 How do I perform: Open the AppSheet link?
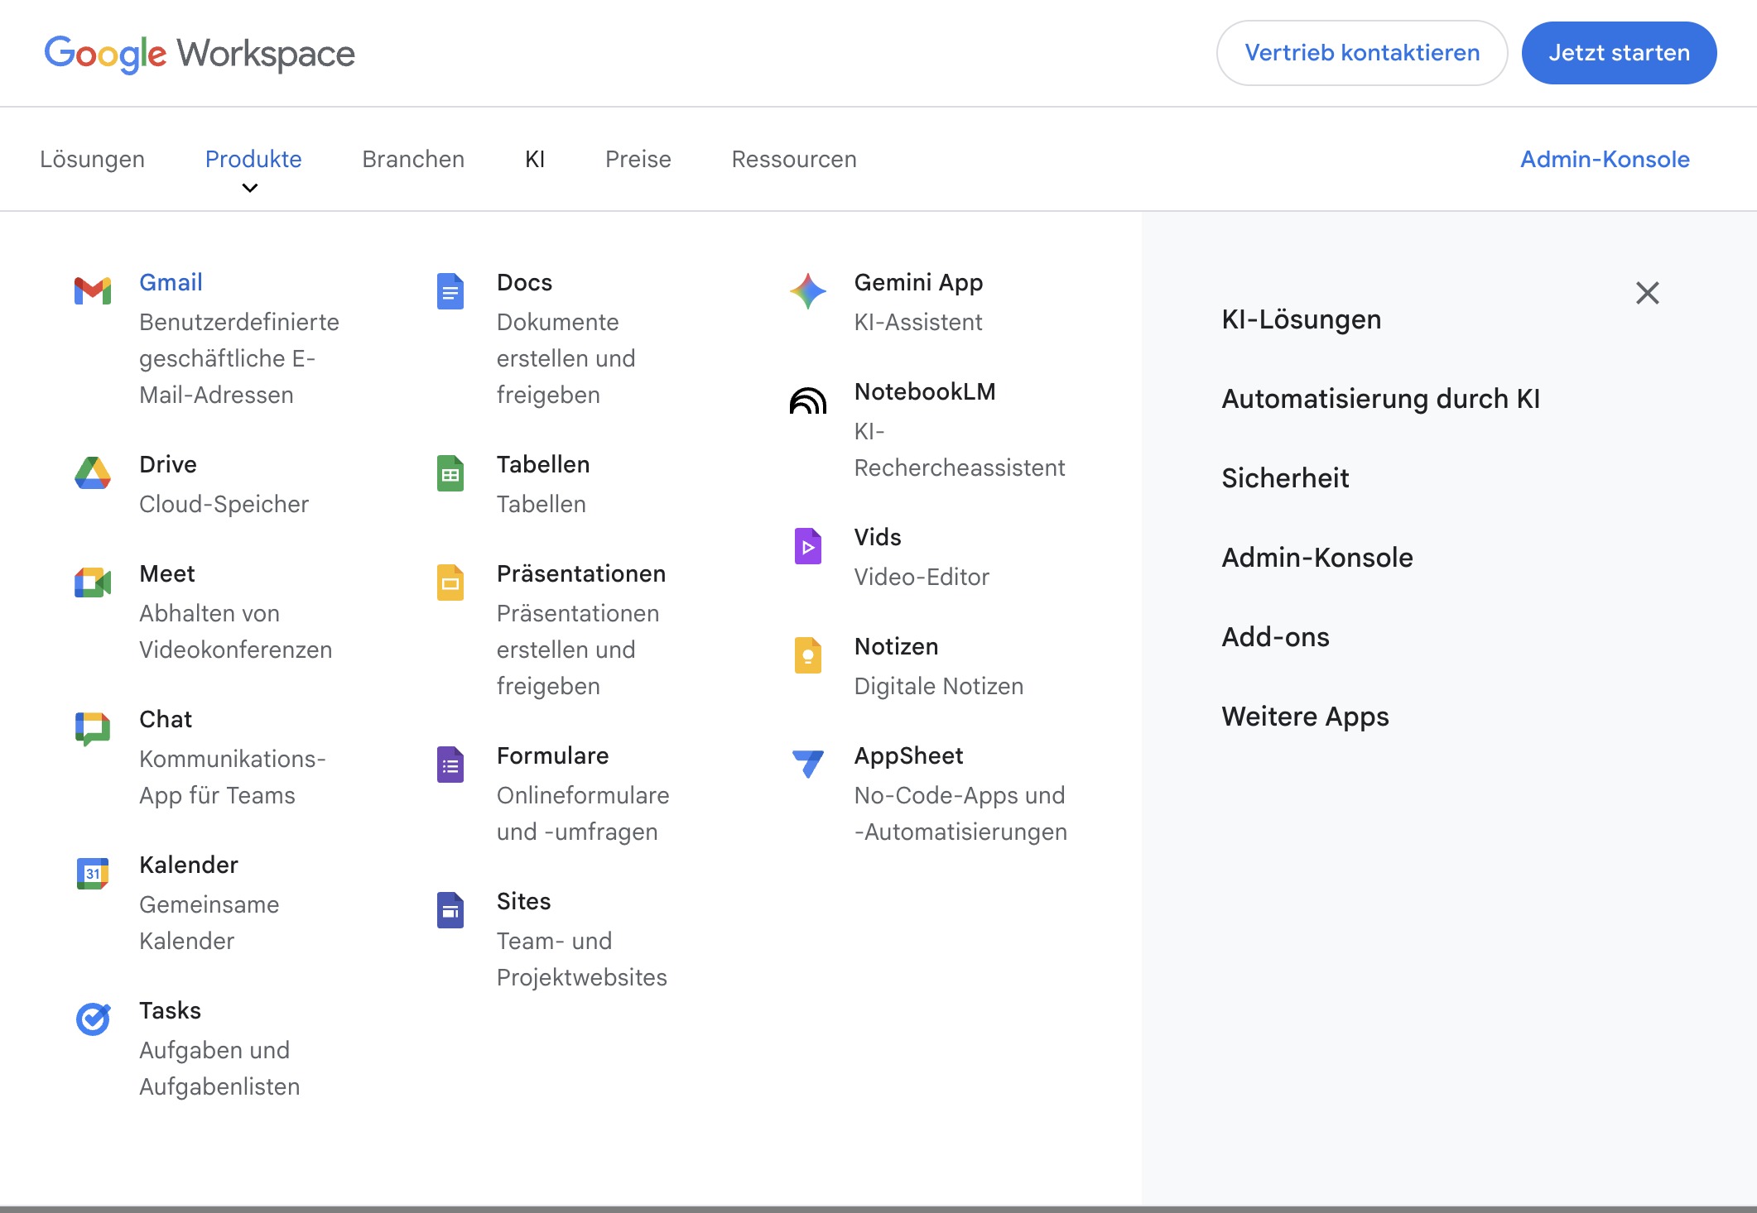[x=908, y=755]
